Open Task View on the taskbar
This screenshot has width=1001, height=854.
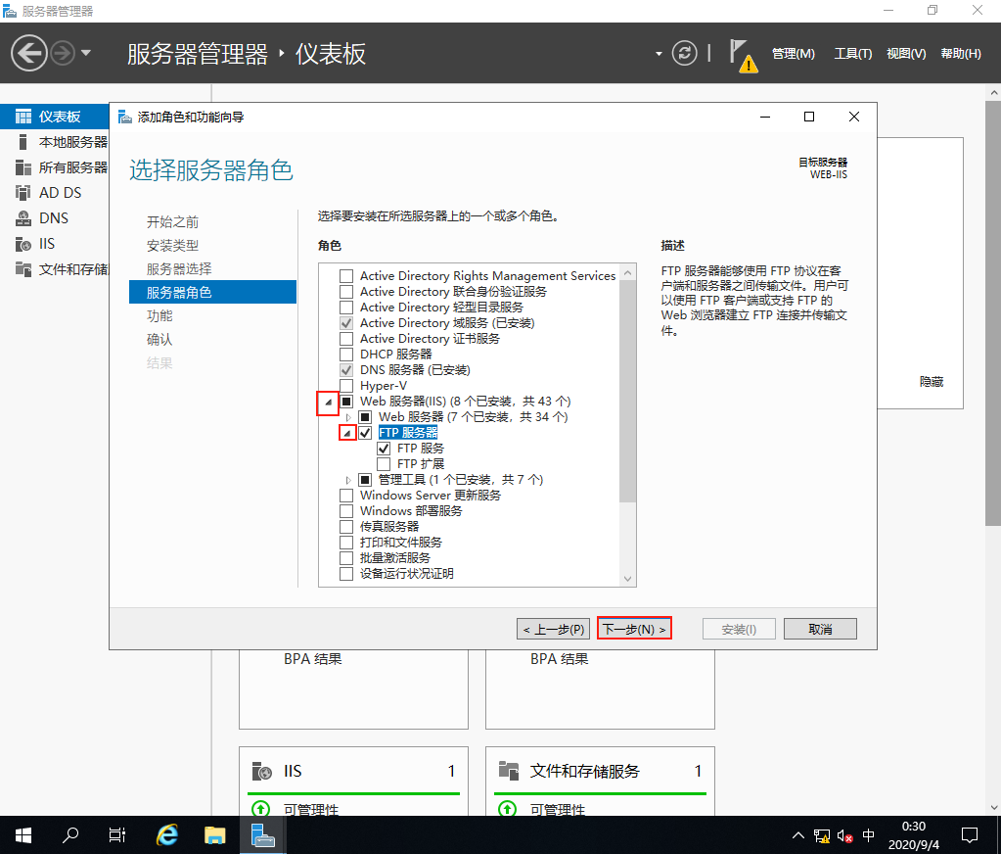coord(117,834)
